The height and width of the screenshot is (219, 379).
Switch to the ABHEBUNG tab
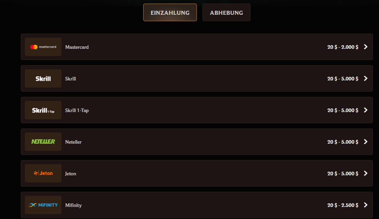click(226, 12)
